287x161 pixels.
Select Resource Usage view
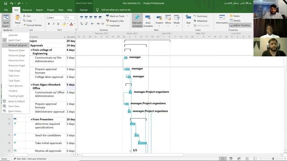coord(17,55)
